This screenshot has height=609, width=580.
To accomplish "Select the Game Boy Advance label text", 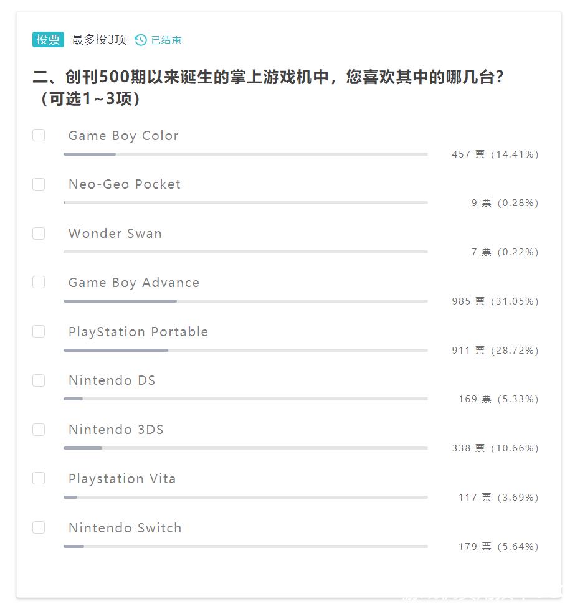I will [133, 282].
